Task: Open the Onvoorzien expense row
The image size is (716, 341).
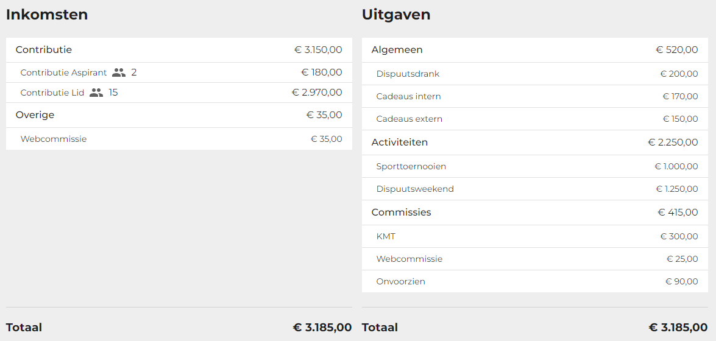Action: (x=535, y=281)
